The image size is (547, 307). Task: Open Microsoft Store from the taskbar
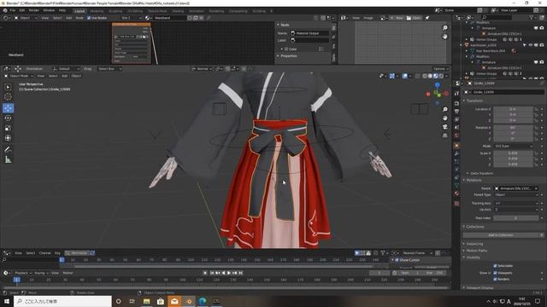click(x=161, y=301)
